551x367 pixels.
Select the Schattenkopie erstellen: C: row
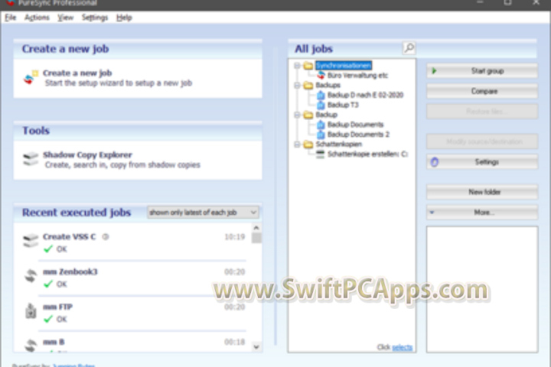coord(367,154)
